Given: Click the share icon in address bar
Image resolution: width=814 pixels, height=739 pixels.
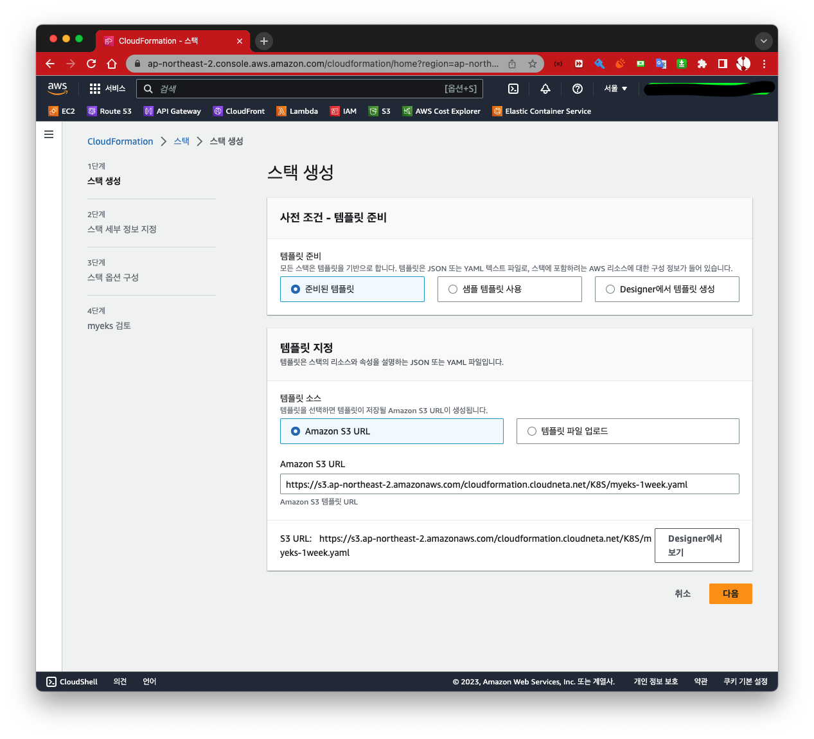Looking at the screenshot, I should click(x=512, y=64).
